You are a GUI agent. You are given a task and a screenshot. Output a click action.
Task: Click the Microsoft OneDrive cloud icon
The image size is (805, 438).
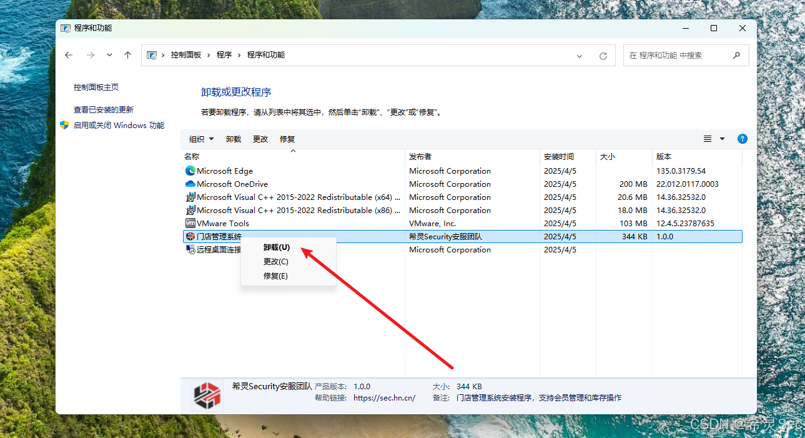[190, 184]
